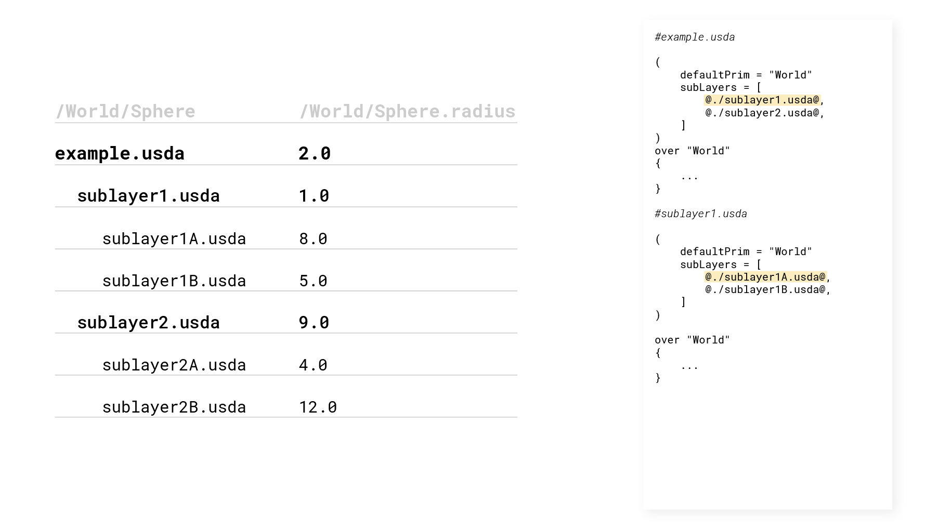Click the @./sublayer2.usda@ path in code

pos(762,113)
